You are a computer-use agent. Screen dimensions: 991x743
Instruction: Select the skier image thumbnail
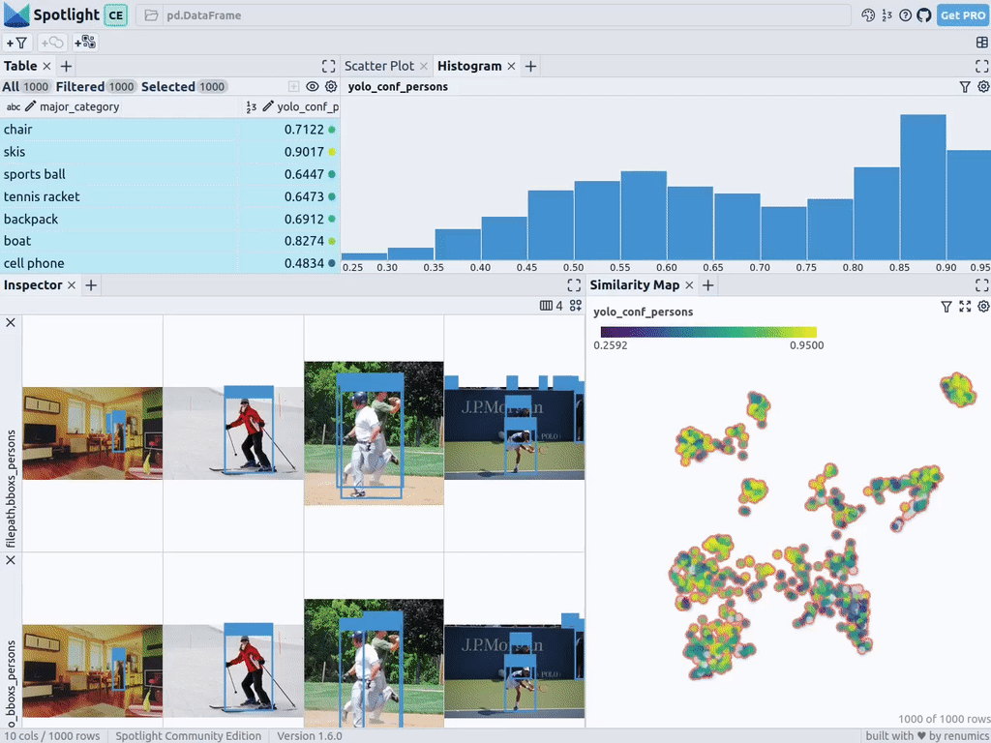point(233,431)
